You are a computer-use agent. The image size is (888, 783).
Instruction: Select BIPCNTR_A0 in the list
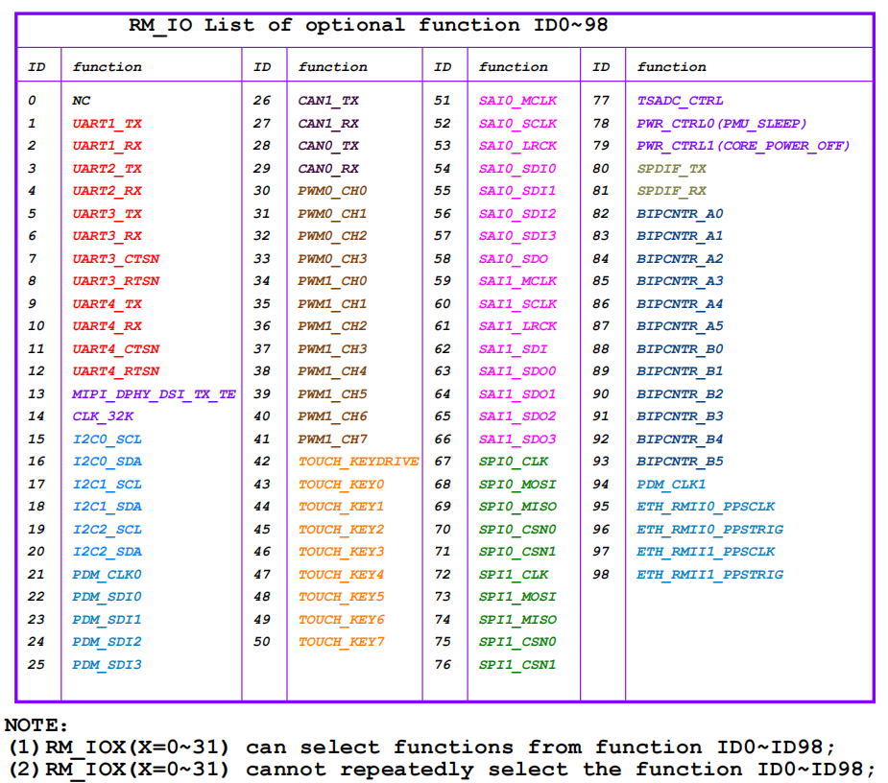coord(680,213)
